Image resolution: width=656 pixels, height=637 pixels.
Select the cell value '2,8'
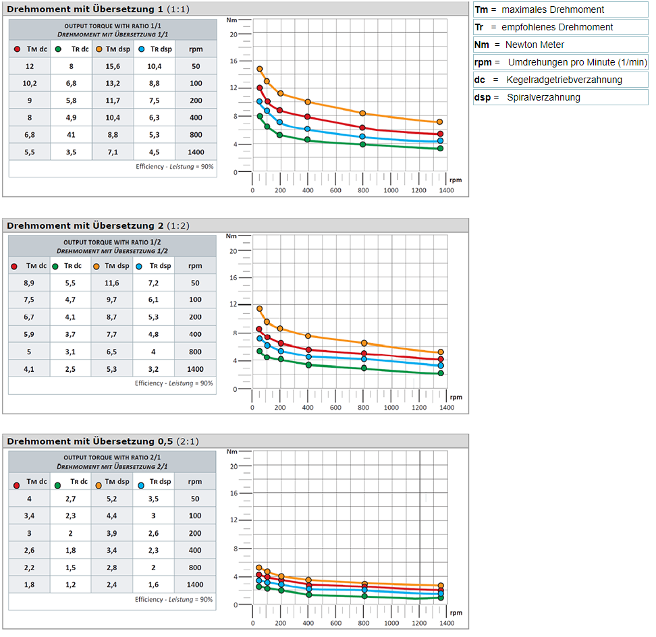pyautogui.click(x=112, y=568)
